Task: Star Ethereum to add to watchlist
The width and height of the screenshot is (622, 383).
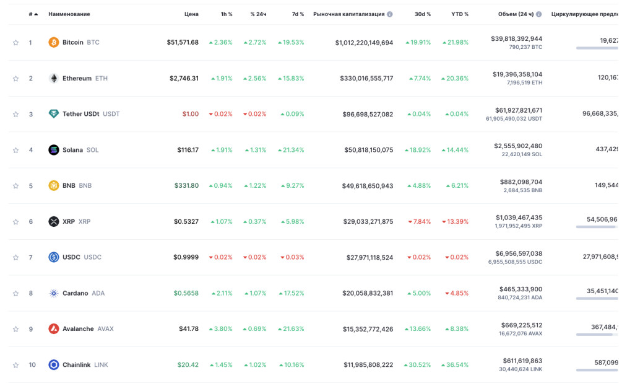Action: point(15,78)
